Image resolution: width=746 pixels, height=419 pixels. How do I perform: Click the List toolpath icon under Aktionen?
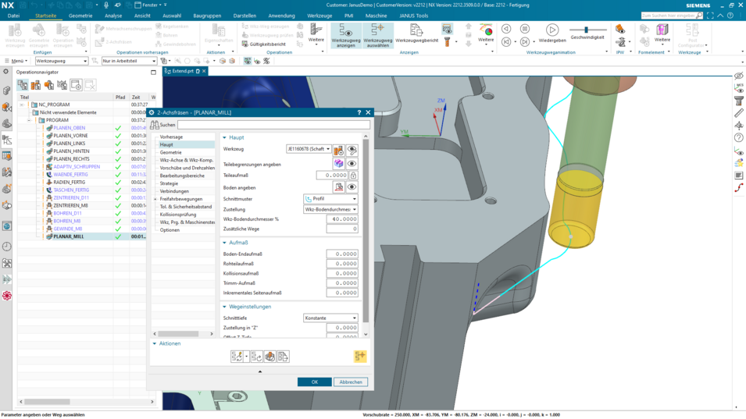[x=283, y=357]
